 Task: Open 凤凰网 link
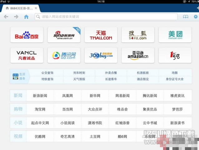[67, 96]
